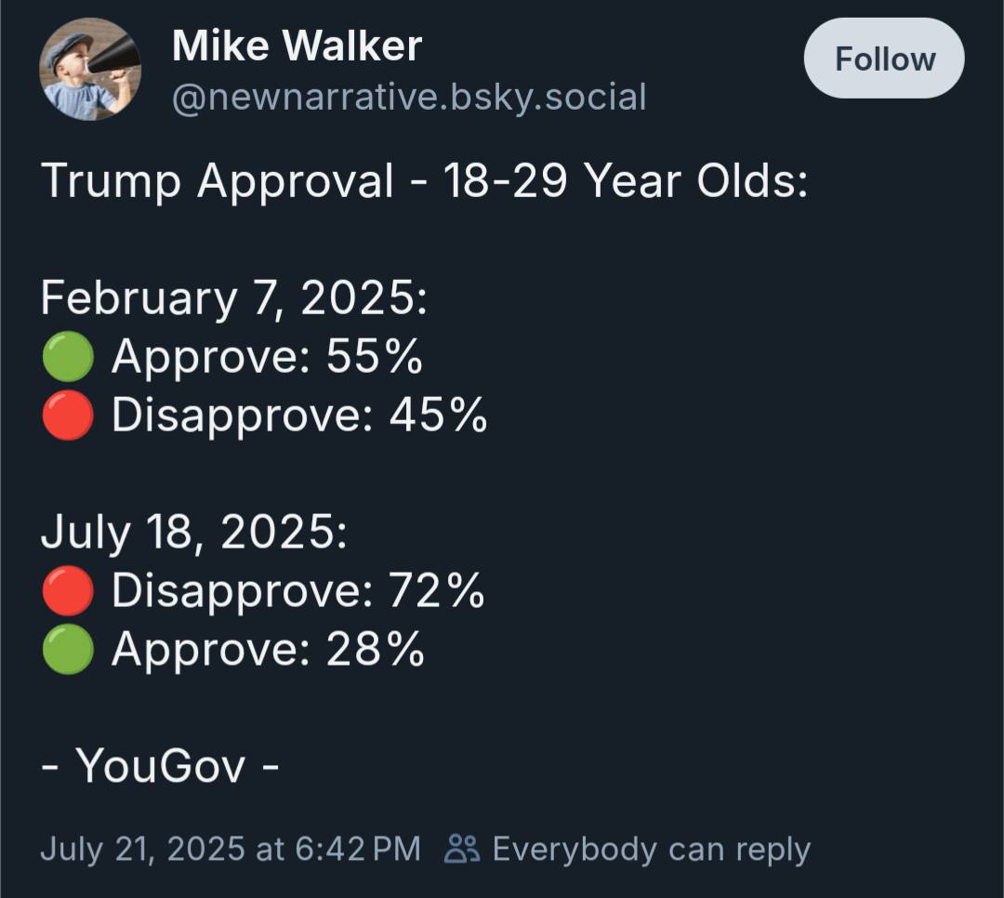Select the Approve: 28% text

point(268,650)
